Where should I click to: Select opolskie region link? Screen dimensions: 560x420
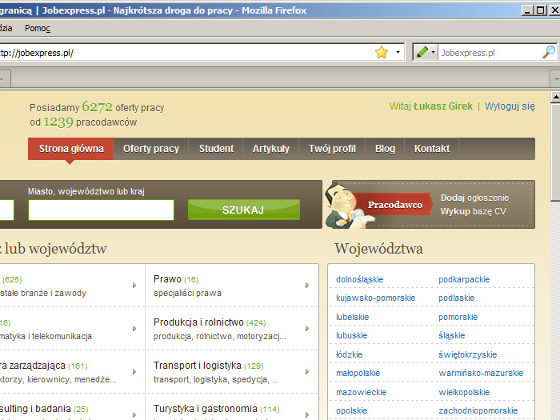click(351, 410)
